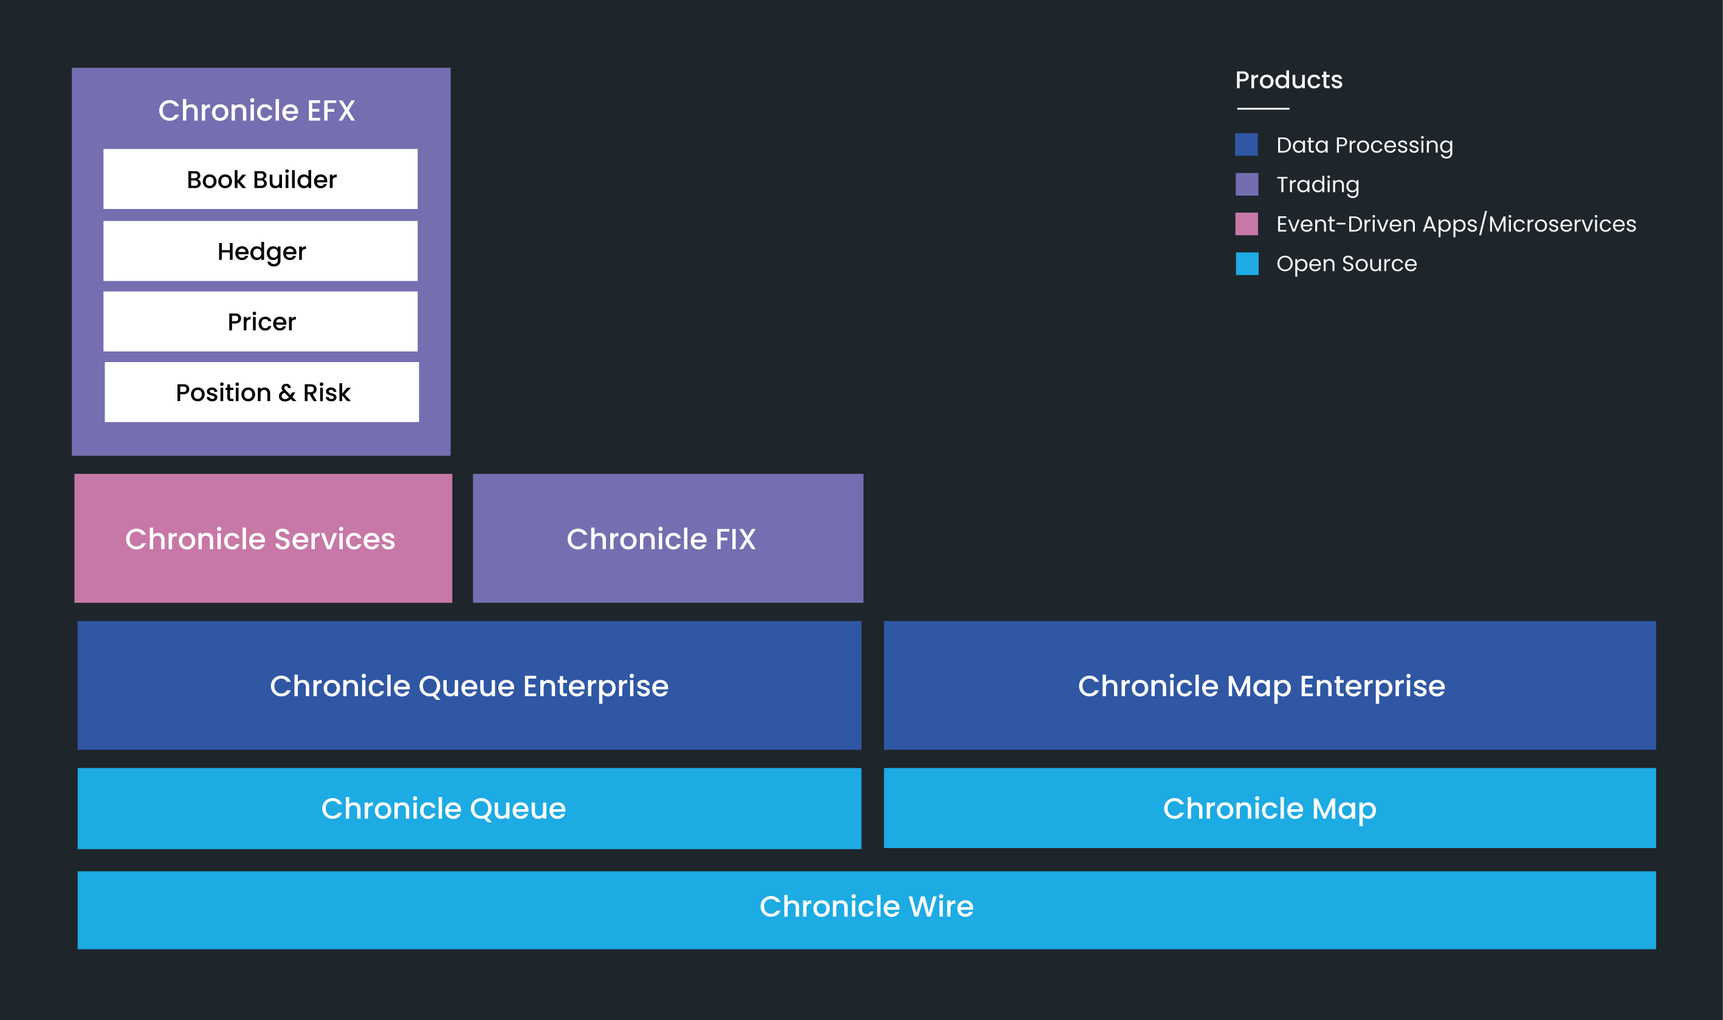
Task: Click the Chronicle Queue open source block
Action: [x=470, y=809]
